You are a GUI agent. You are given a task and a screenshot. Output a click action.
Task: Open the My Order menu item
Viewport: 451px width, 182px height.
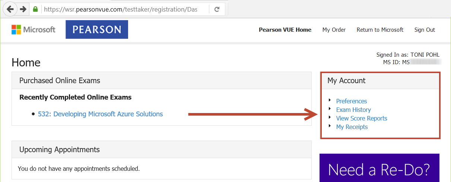click(334, 30)
